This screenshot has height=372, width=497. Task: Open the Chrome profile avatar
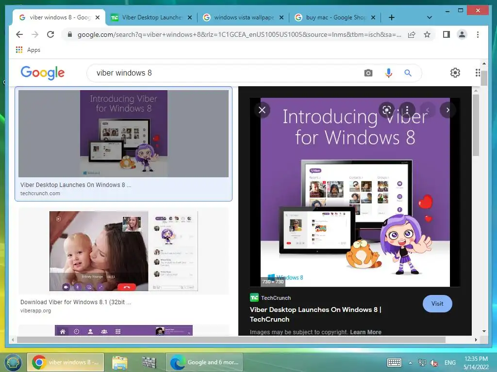[462, 34]
